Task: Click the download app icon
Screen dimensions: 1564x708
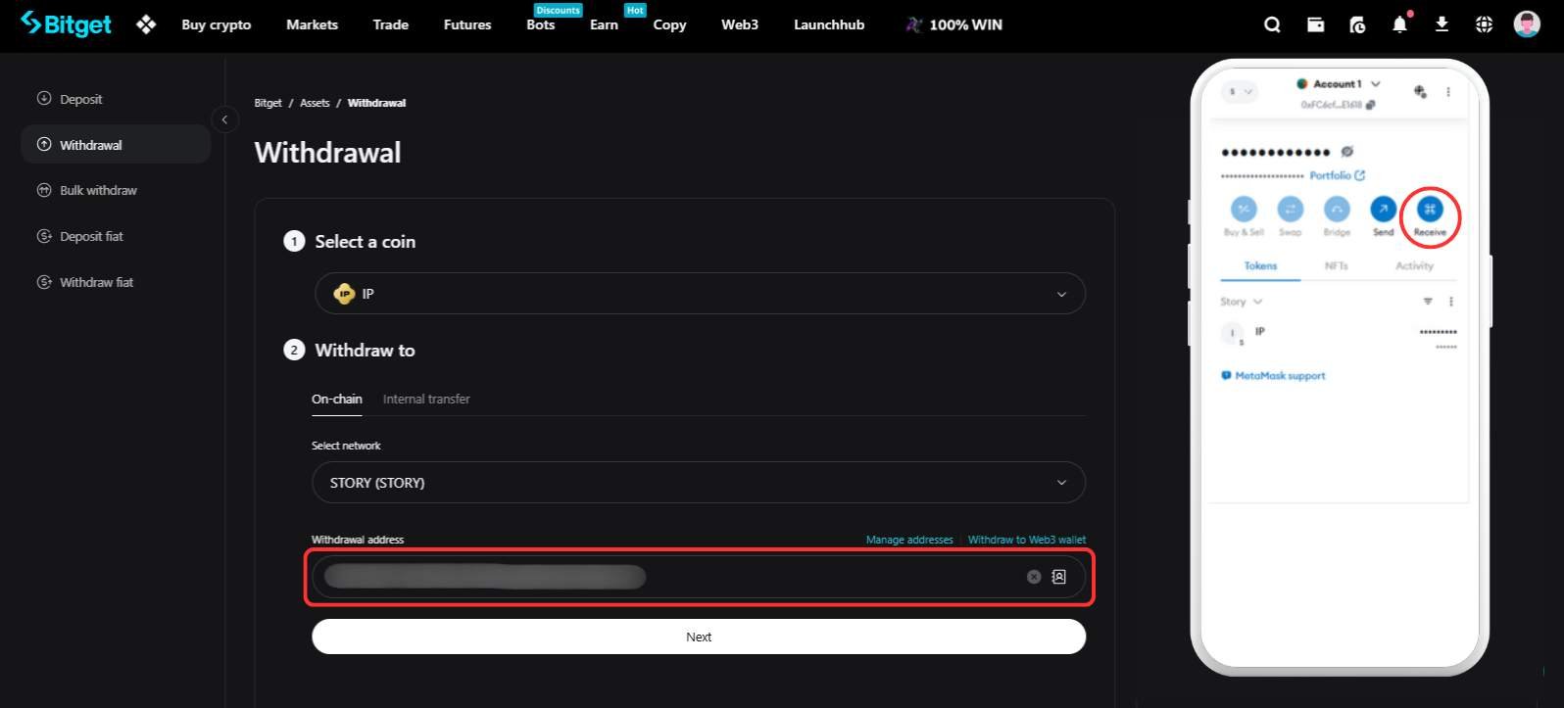Action: click(x=1442, y=24)
